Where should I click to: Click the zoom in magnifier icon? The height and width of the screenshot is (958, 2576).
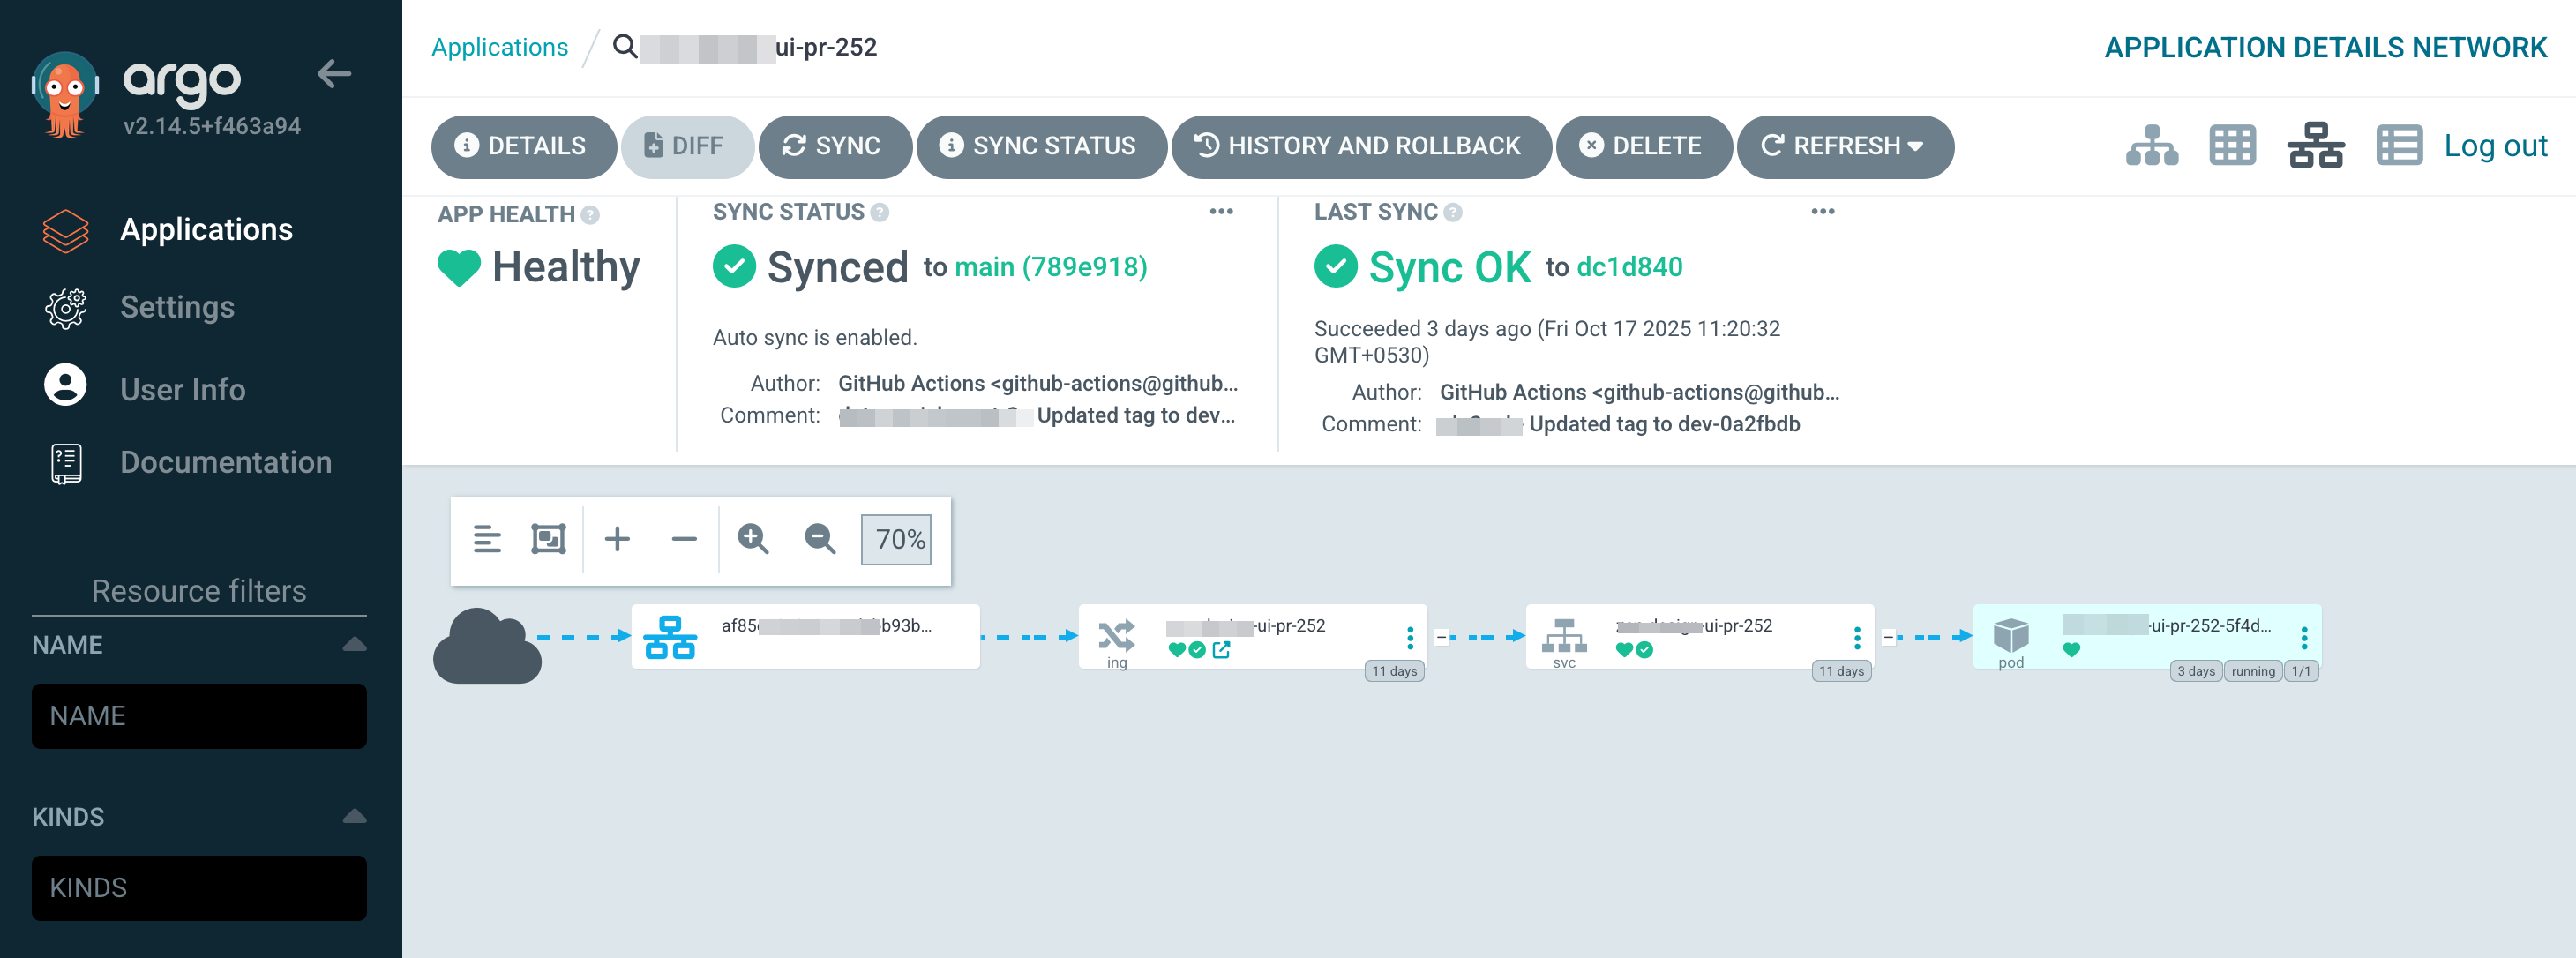752,539
